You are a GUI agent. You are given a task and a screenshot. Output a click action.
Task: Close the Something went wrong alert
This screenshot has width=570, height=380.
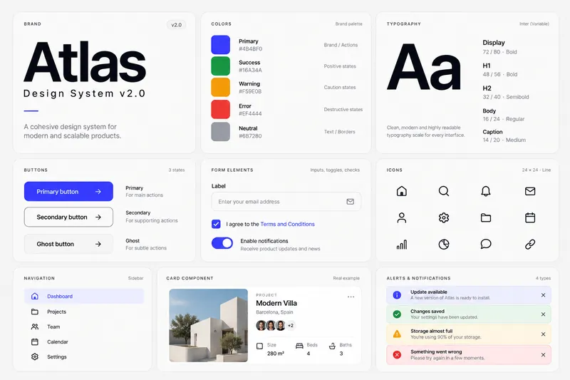543,354
